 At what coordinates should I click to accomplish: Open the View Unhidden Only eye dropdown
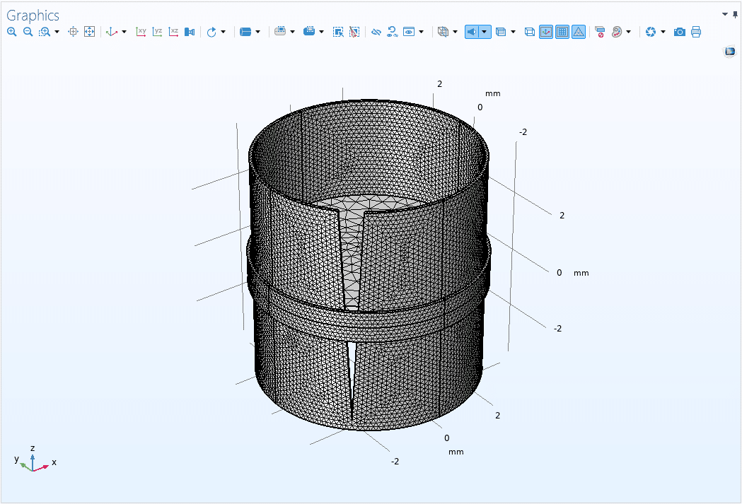click(422, 32)
